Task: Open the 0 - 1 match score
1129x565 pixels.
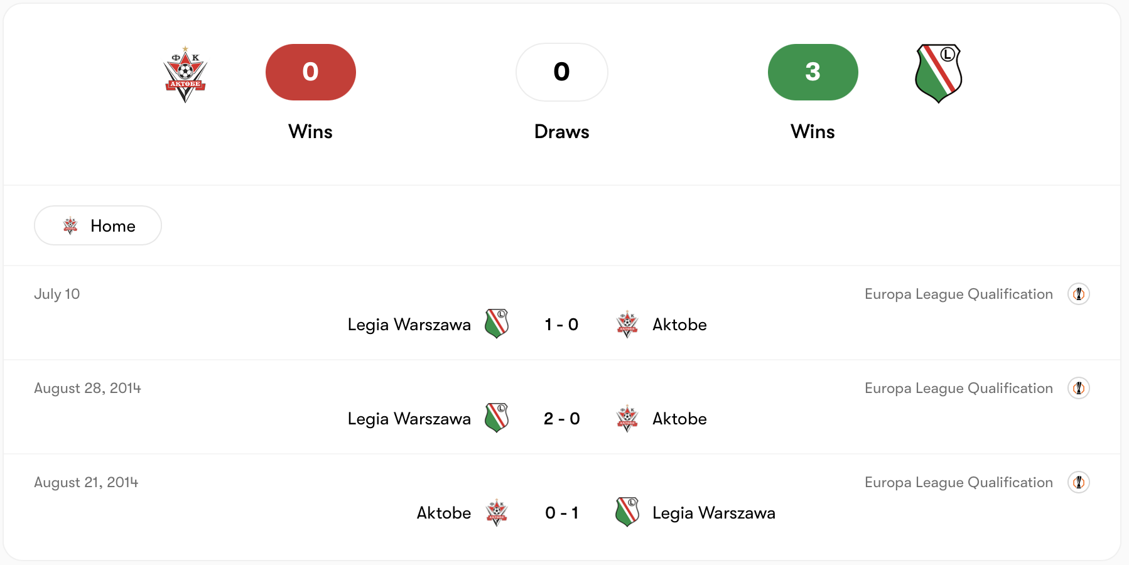Action: click(561, 513)
